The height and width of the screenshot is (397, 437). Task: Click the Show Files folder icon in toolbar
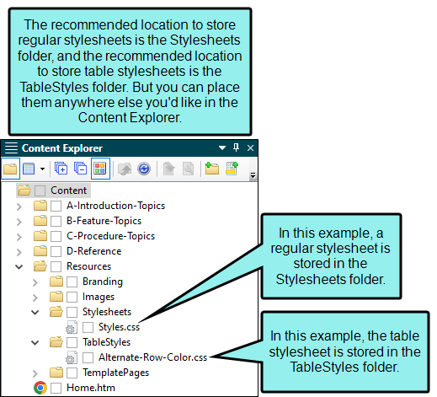click(x=10, y=169)
